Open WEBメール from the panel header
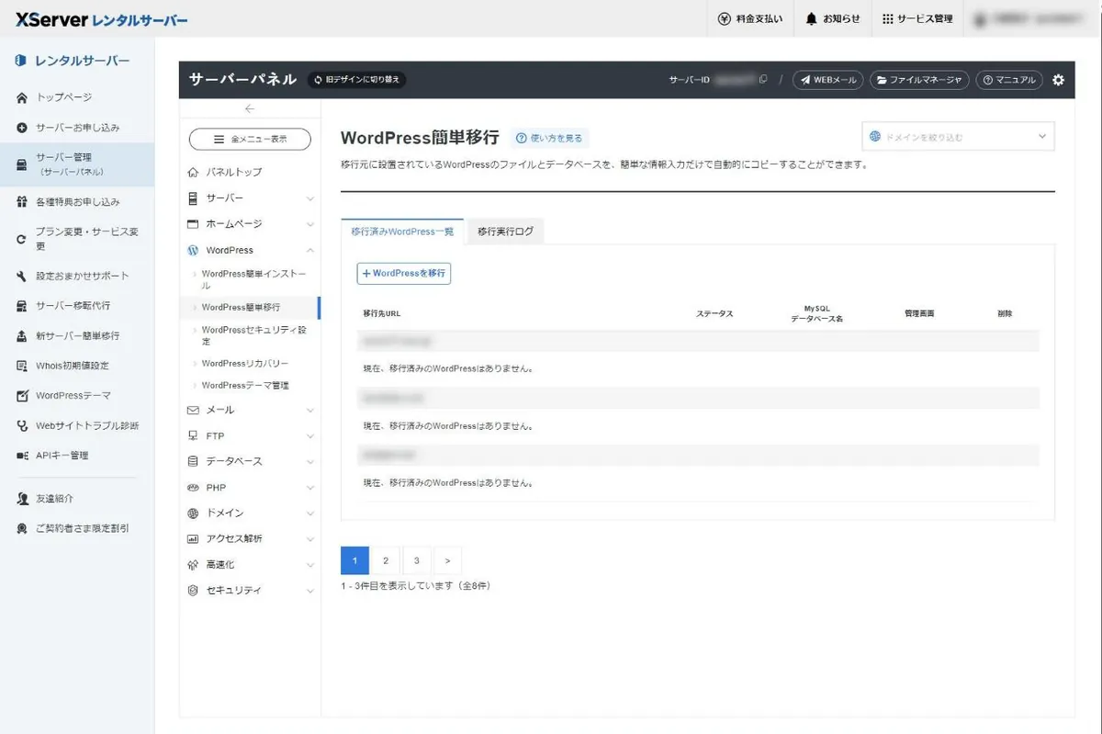1102x734 pixels. 828,80
